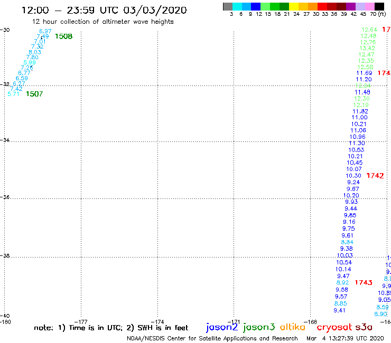Click the '10.03' wave height value
The height and width of the screenshot is (343, 391).
345,255
